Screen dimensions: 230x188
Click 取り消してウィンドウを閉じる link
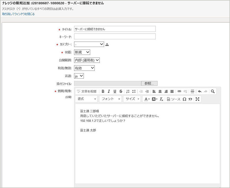click(18, 14)
